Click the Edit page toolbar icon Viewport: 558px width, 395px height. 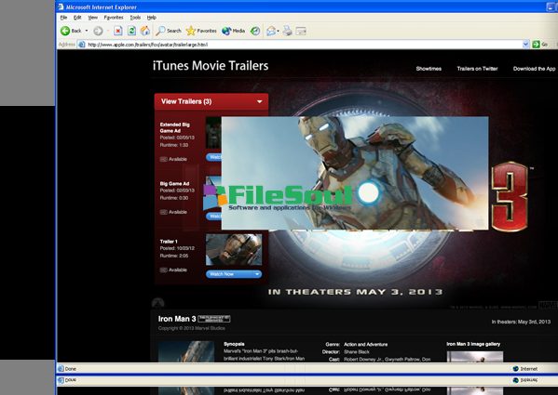tap(301, 32)
